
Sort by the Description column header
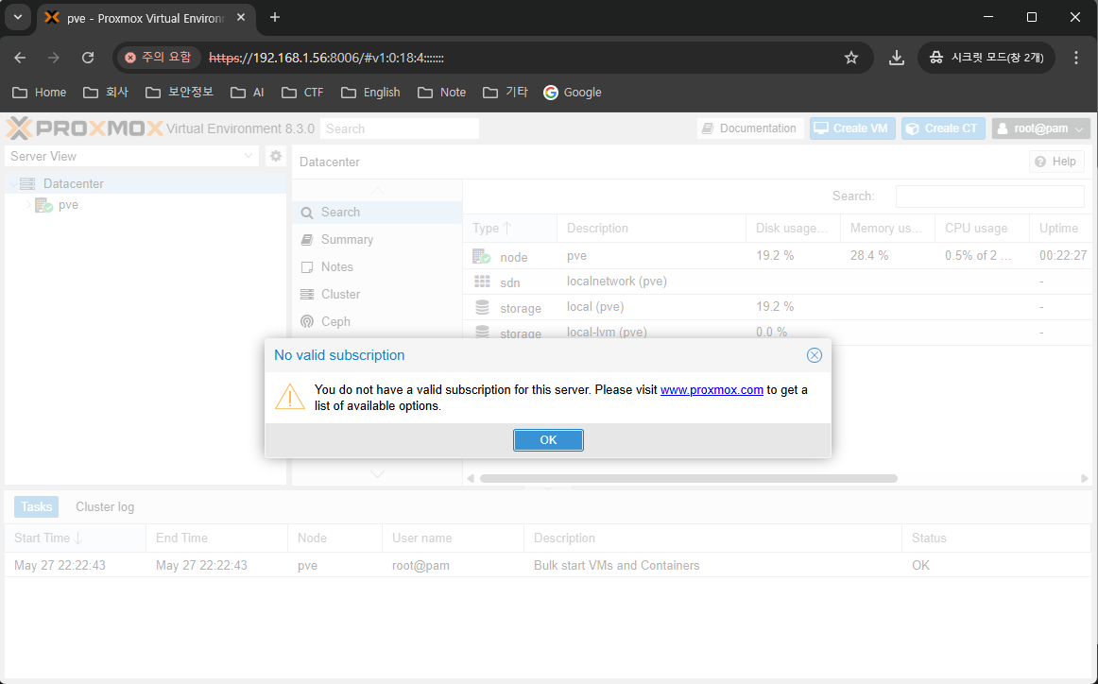[x=651, y=229]
